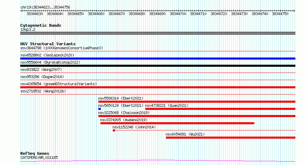305x165 pixels.
Task: Click ruler position 38344730
Action: 240,14
